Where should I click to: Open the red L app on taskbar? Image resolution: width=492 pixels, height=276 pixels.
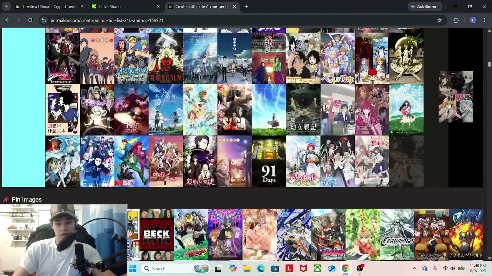[289, 269]
